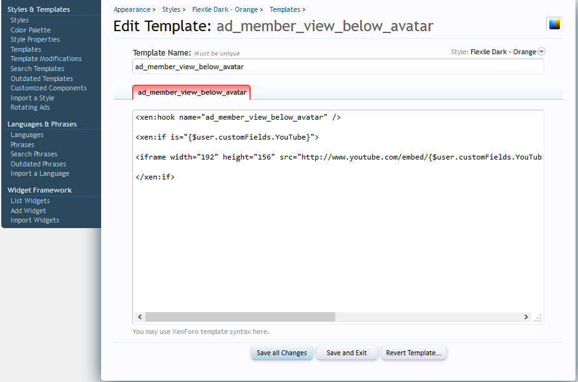Click the xen:hook code line

coord(238,117)
